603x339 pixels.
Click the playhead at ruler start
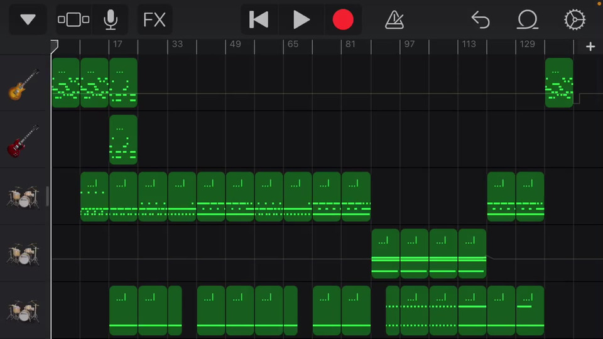[x=54, y=46]
